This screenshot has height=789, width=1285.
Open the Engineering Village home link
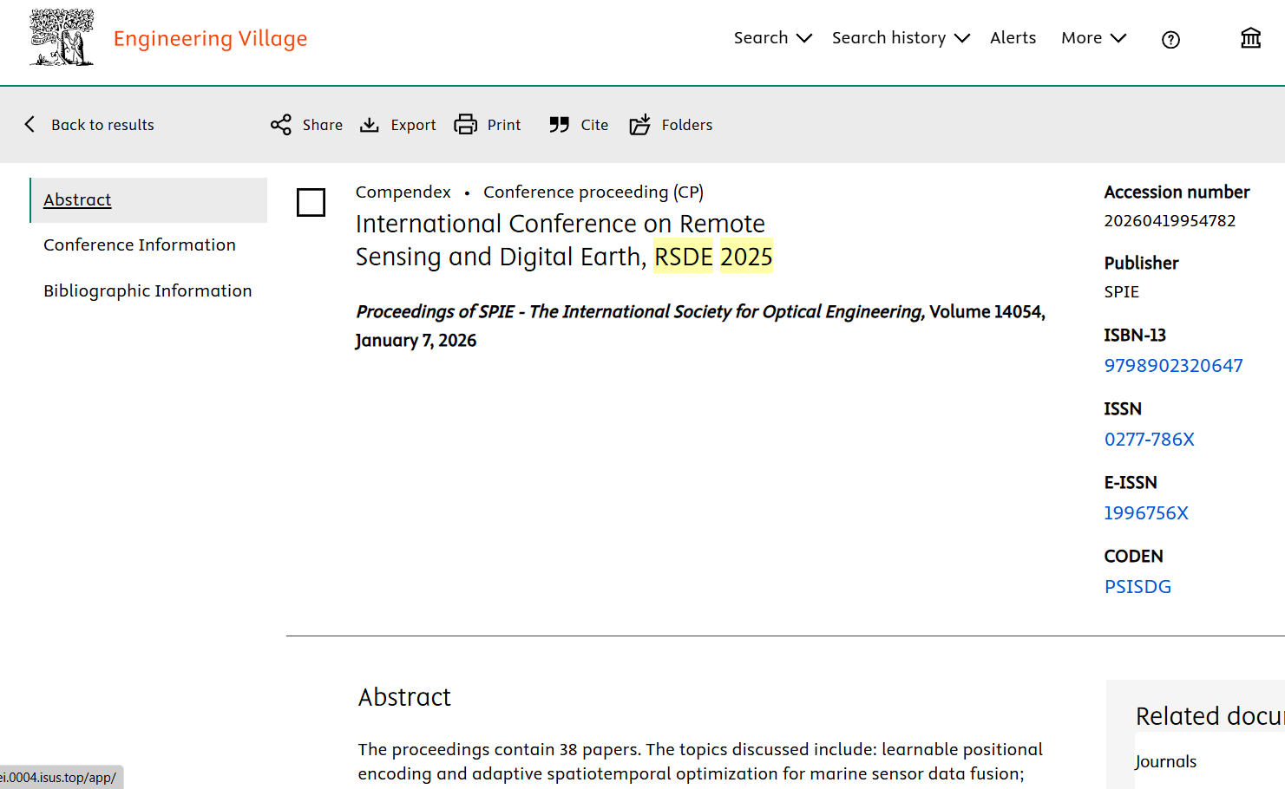pos(210,39)
